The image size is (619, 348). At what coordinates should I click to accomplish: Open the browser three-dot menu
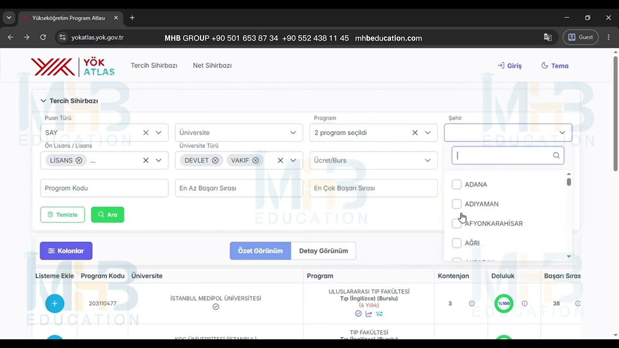coord(608,37)
